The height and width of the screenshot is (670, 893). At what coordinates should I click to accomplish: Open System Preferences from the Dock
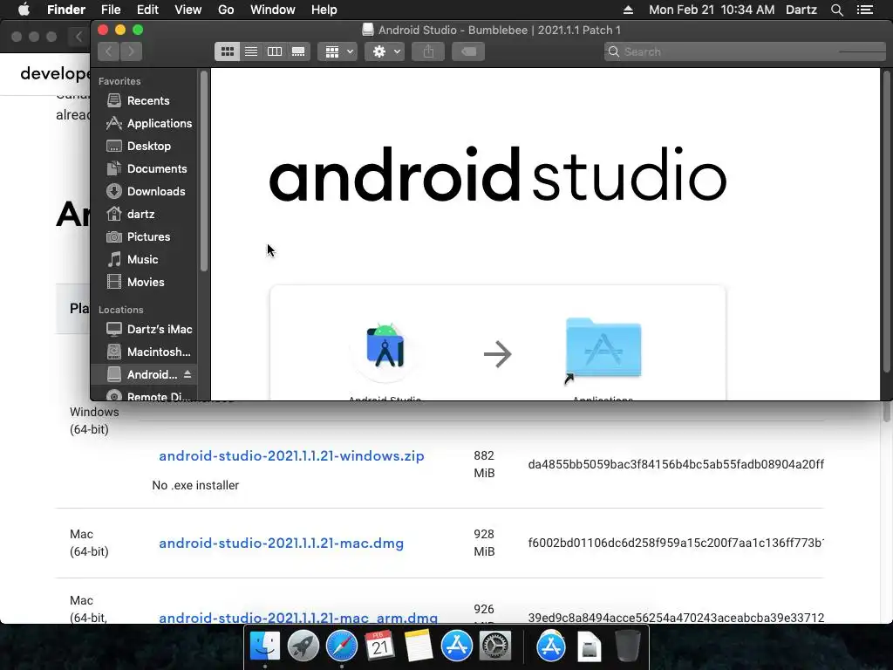click(495, 646)
